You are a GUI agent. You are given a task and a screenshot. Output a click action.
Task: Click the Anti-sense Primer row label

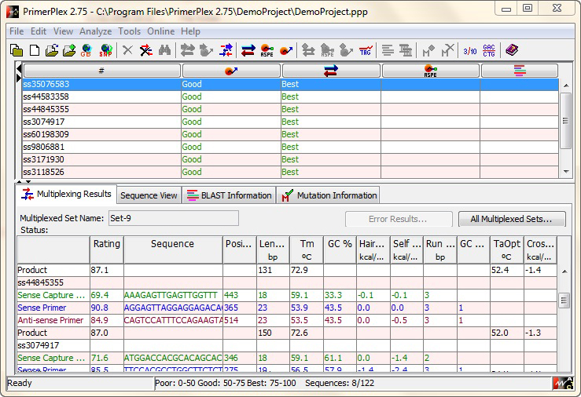[x=51, y=320]
